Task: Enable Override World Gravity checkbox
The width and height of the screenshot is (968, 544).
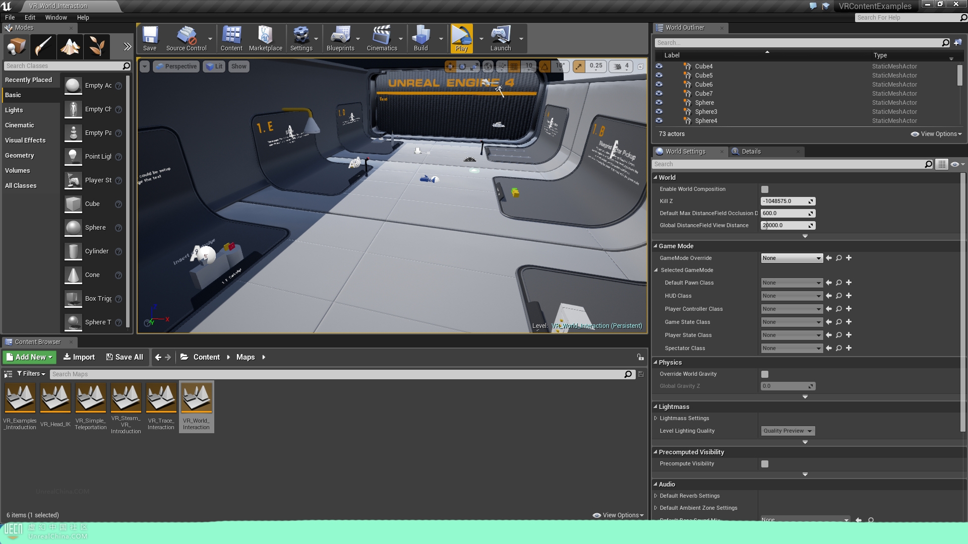Action: [x=765, y=374]
